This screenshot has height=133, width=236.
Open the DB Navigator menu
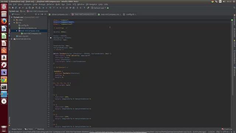coord(91,4)
